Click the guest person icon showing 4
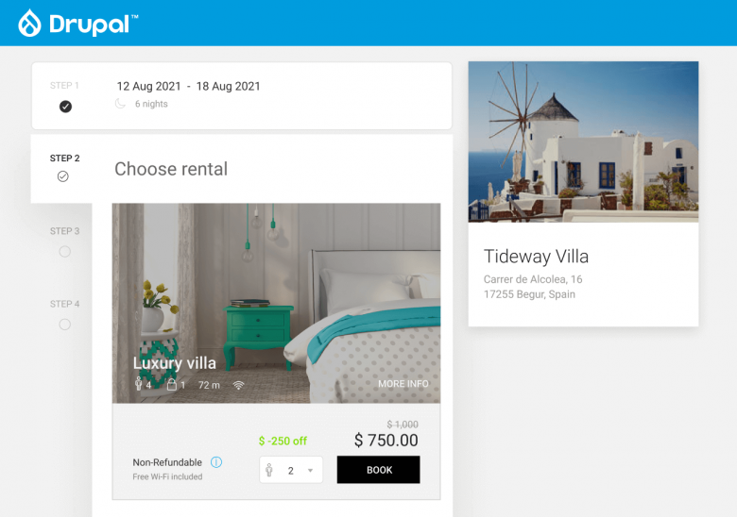 138,384
